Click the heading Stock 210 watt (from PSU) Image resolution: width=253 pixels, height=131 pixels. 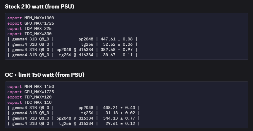[x=39, y=6]
